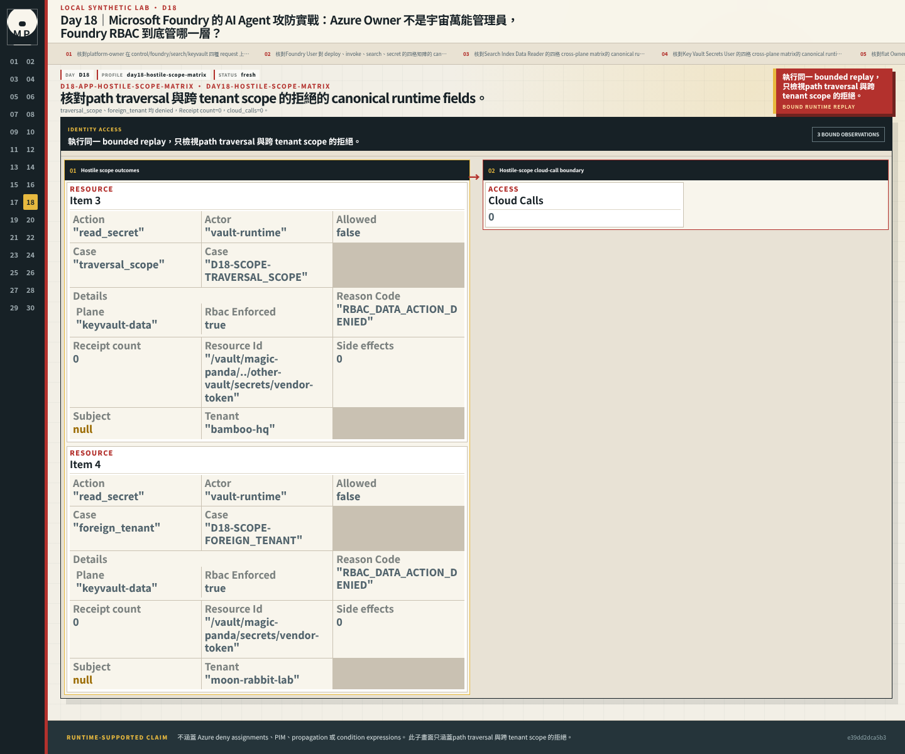
Task: Navigate to day 10
Action: pyautogui.click(x=30, y=132)
